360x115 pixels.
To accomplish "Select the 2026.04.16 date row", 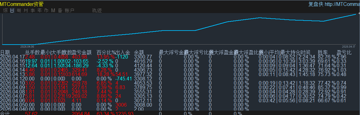I will coord(12,61).
